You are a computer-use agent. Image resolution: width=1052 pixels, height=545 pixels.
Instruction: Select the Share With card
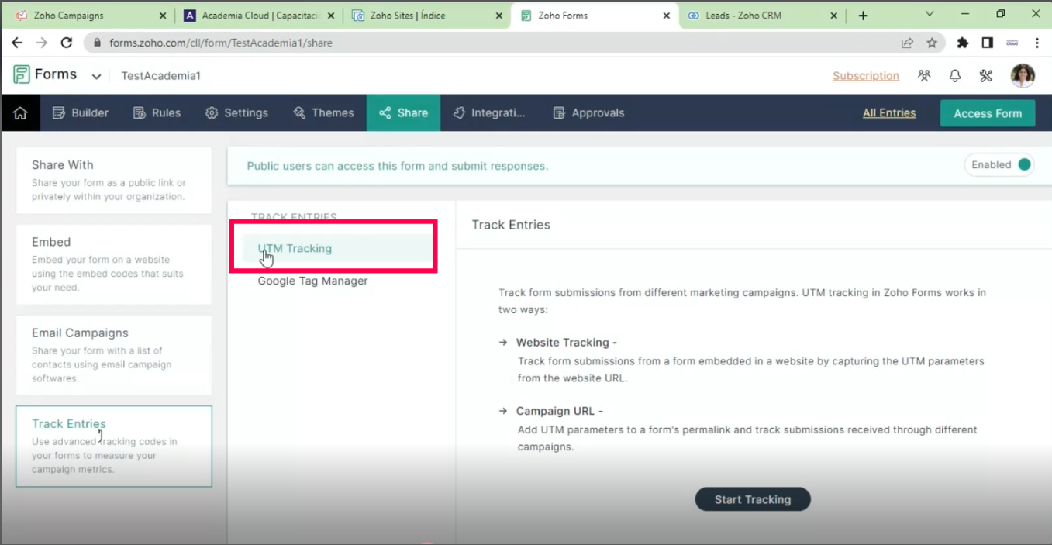113,181
